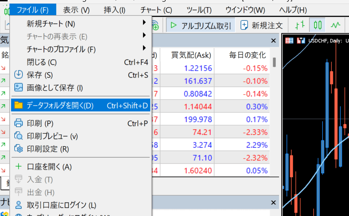
Task: Click the 保存 (S) download icon
Action: (18, 74)
